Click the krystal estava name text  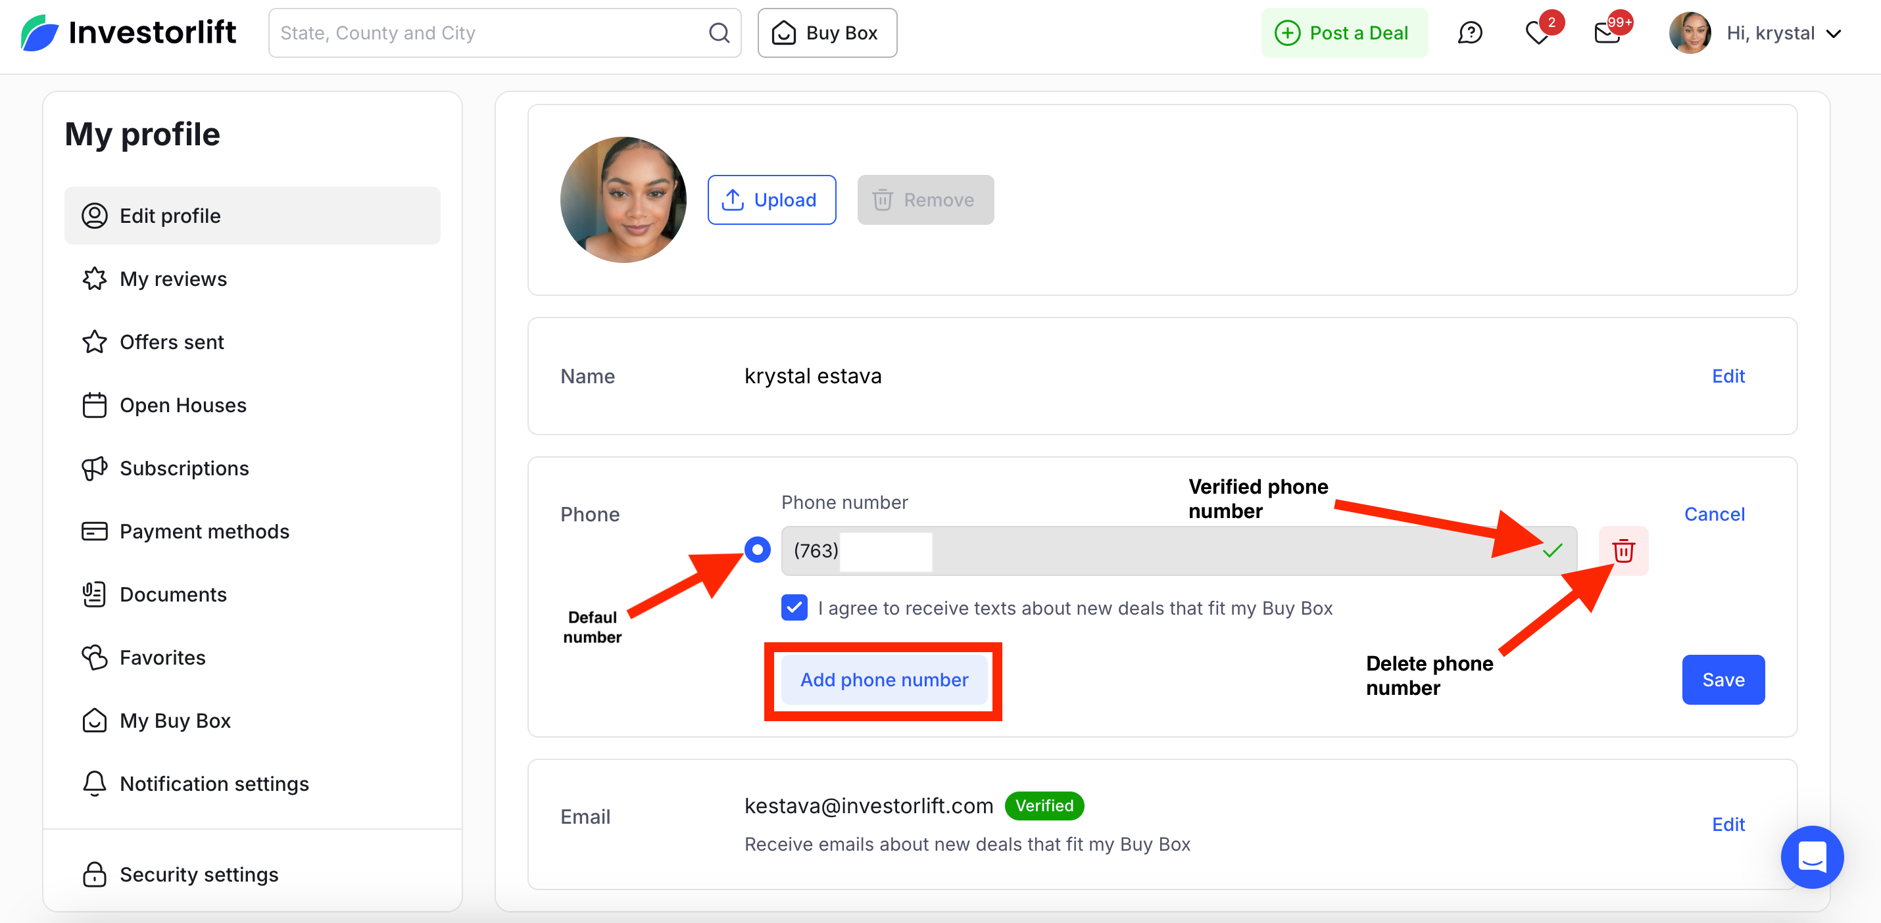pyautogui.click(x=813, y=377)
